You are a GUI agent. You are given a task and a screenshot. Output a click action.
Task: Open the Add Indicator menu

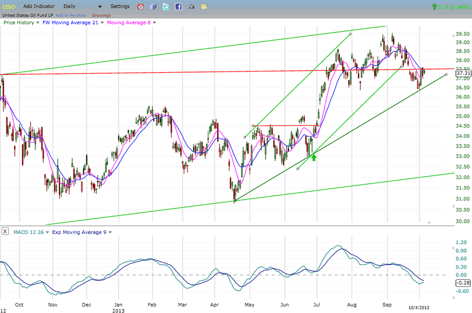(x=40, y=6)
